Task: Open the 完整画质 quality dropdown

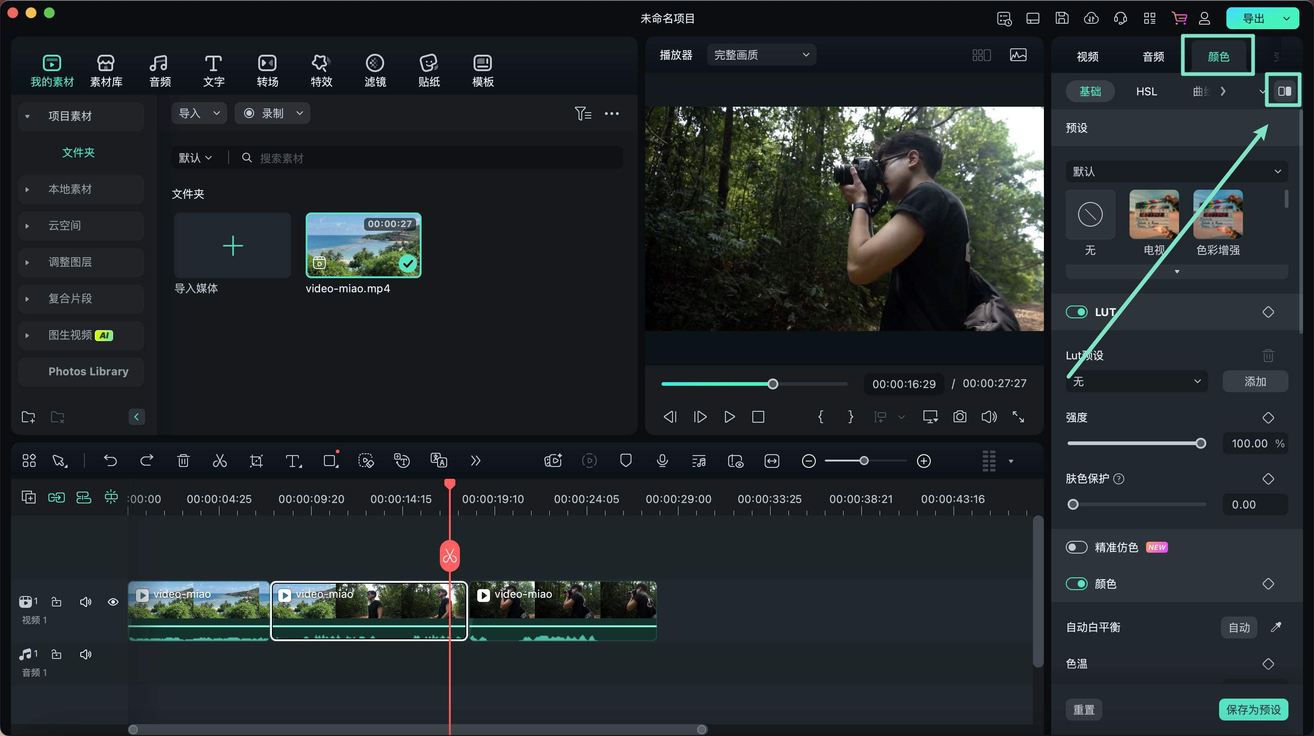Action: coord(761,55)
